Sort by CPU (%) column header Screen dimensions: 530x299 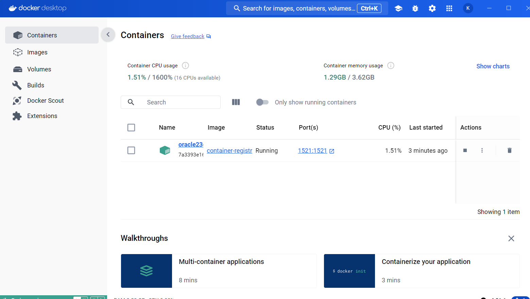[x=389, y=128]
